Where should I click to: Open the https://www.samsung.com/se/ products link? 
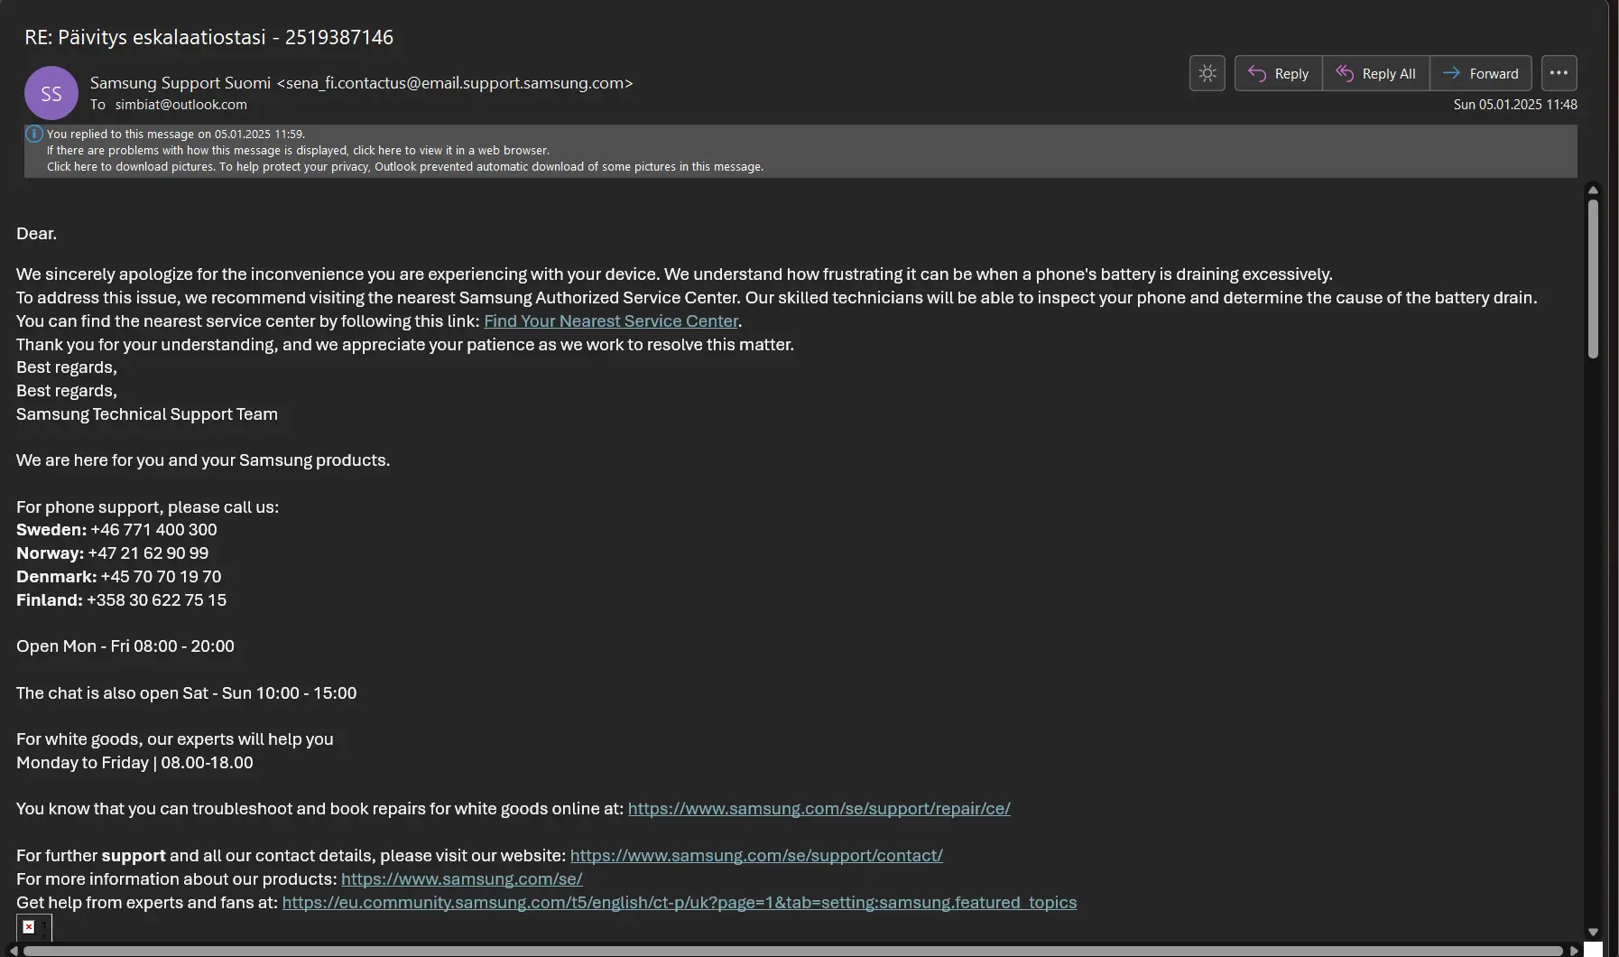[461, 878]
